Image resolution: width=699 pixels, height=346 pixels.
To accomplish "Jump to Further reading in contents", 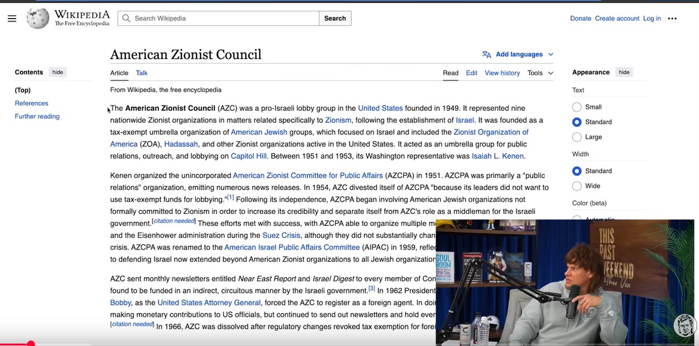I will click(37, 116).
